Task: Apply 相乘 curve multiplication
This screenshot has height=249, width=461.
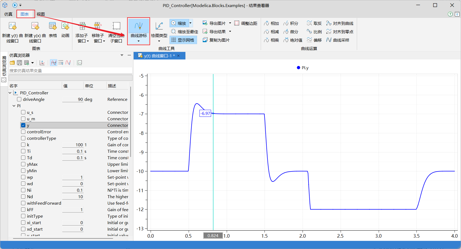Action: 272,40
